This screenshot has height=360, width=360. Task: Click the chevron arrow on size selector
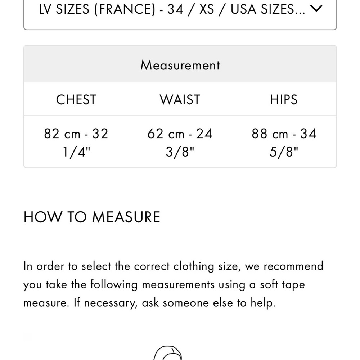tap(316, 9)
